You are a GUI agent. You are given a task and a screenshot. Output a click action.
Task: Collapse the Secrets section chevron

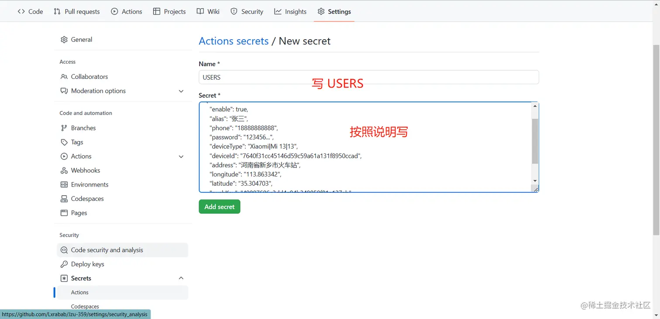(181, 278)
